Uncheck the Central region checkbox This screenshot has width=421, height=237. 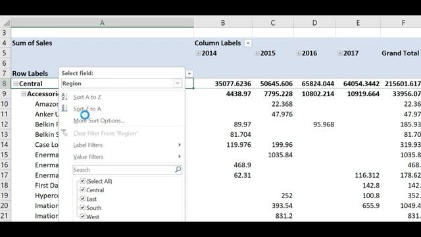click(83, 190)
